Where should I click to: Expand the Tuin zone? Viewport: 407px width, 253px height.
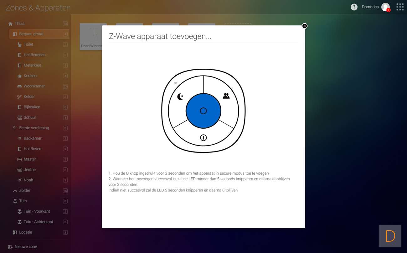point(23,201)
